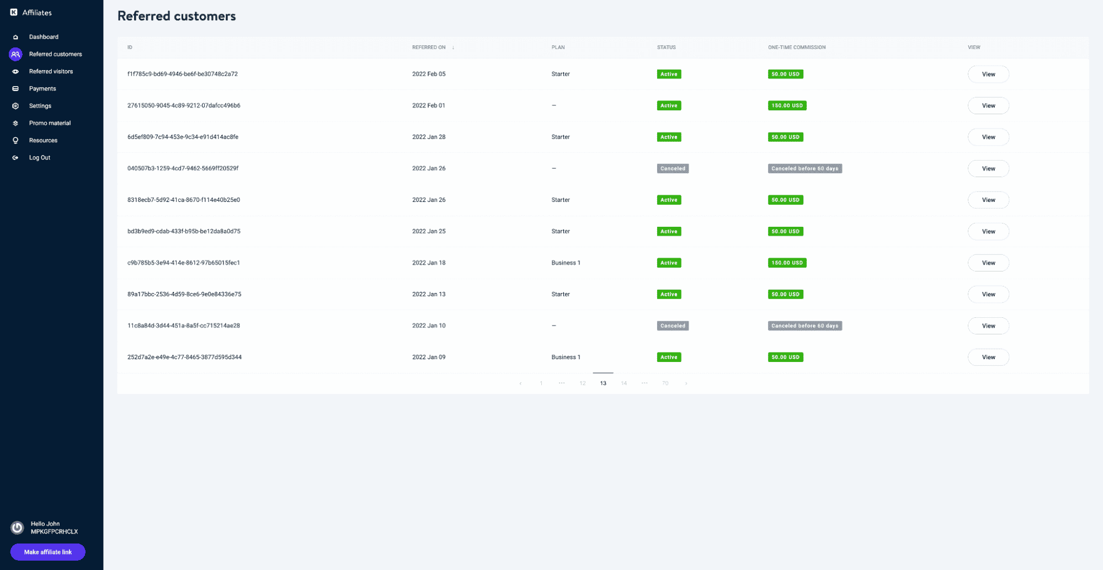Click the Referred visitors eye icon

[15, 72]
